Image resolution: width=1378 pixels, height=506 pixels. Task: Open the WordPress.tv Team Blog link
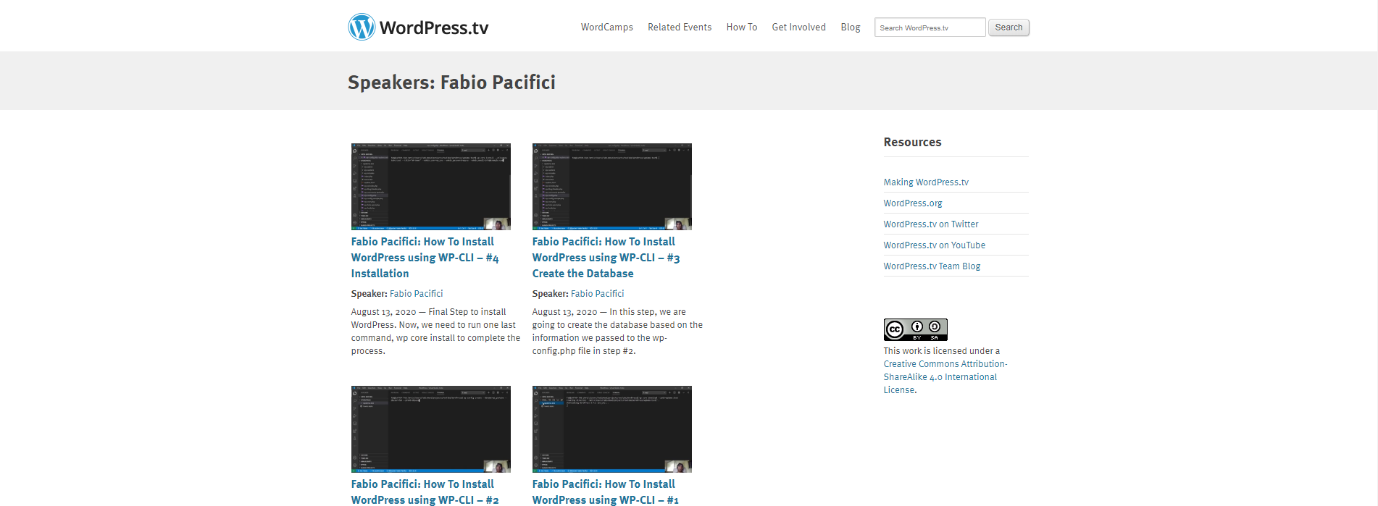pyautogui.click(x=932, y=266)
